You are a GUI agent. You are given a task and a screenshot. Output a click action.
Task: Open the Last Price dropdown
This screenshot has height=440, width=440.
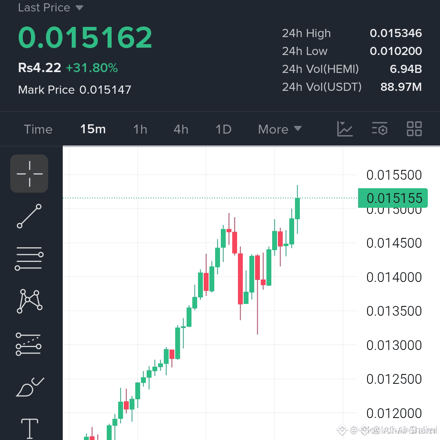(51, 8)
